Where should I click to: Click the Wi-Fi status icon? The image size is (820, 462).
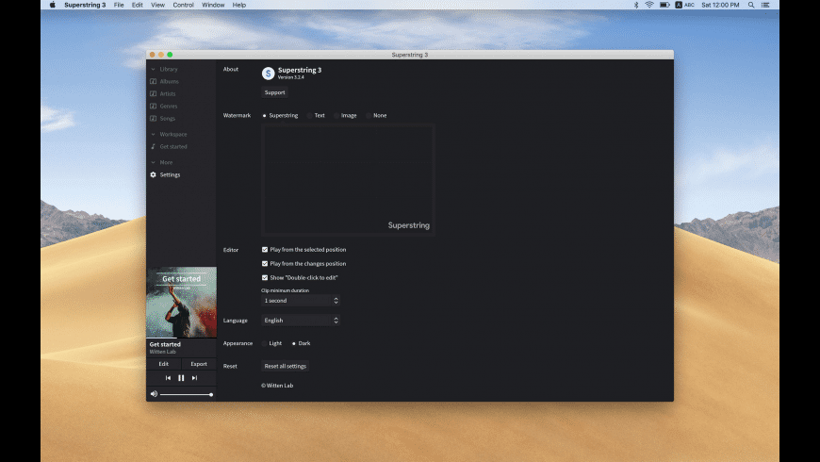tap(649, 5)
